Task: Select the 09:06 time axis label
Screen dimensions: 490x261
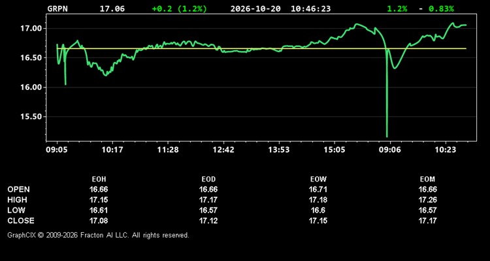Action: click(x=389, y=150)
